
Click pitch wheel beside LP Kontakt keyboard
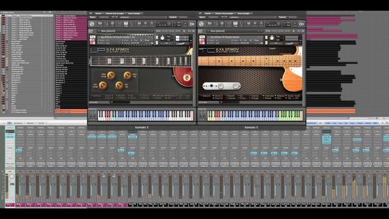click(x=91, y=115)
